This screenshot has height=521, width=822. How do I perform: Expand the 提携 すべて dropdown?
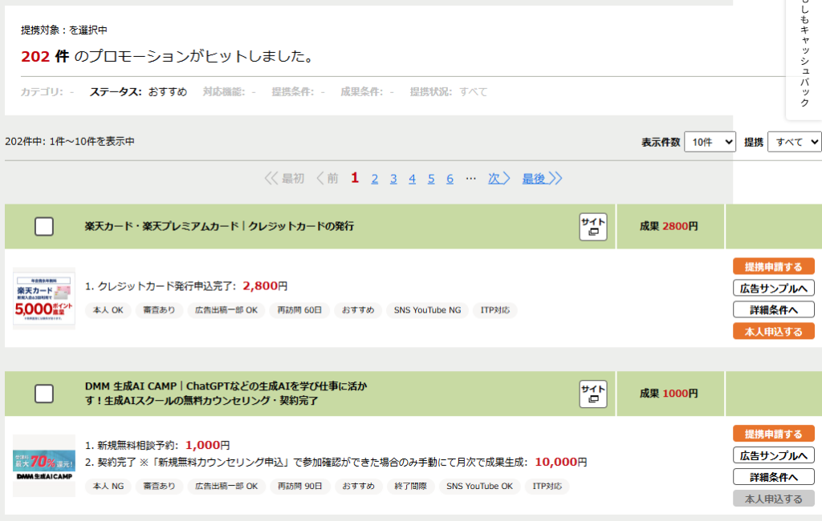click(x=794, y=142)
